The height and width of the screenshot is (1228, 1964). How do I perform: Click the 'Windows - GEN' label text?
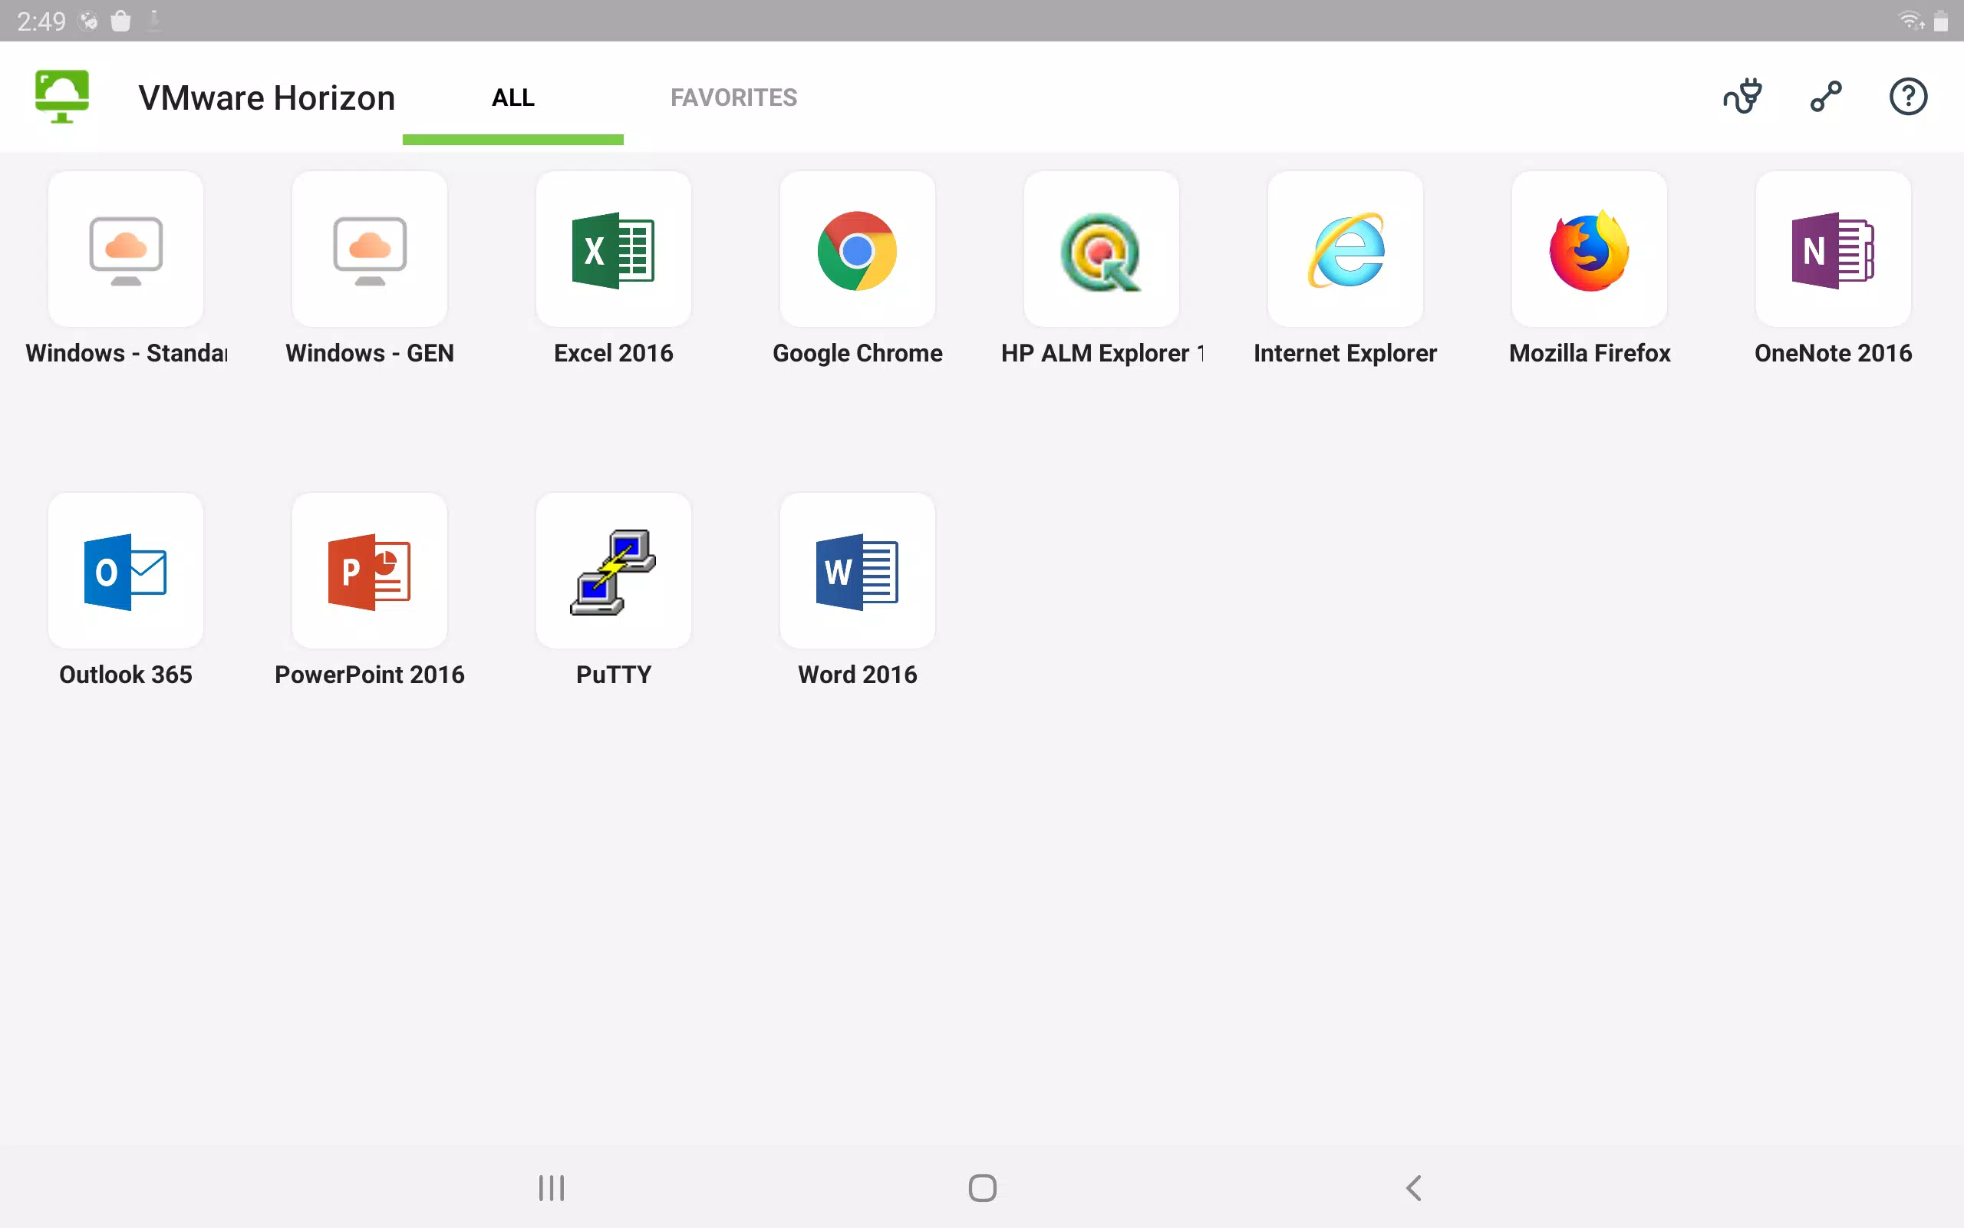pyautogui.click(x=370, y=353)
